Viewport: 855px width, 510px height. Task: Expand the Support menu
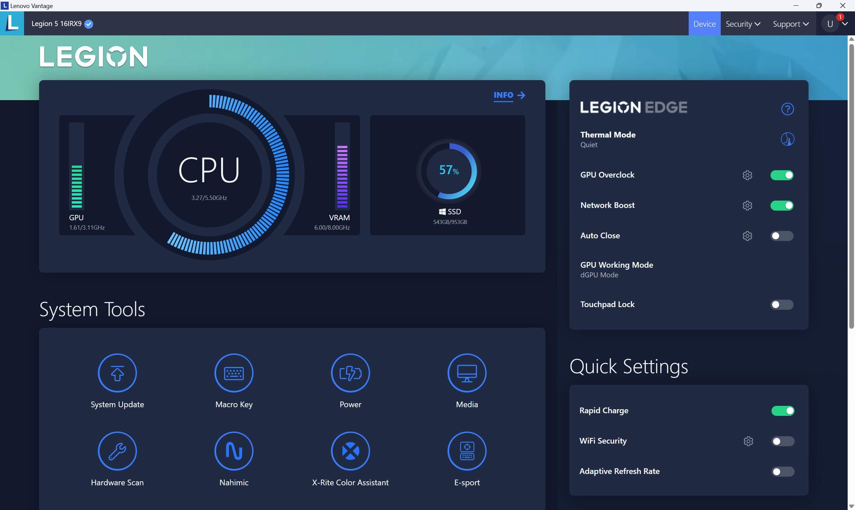tap(791, 24)
